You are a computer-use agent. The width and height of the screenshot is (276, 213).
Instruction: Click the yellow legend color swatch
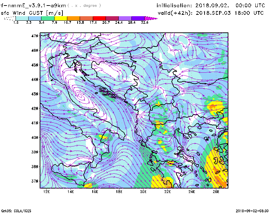(x=61, y=18)
